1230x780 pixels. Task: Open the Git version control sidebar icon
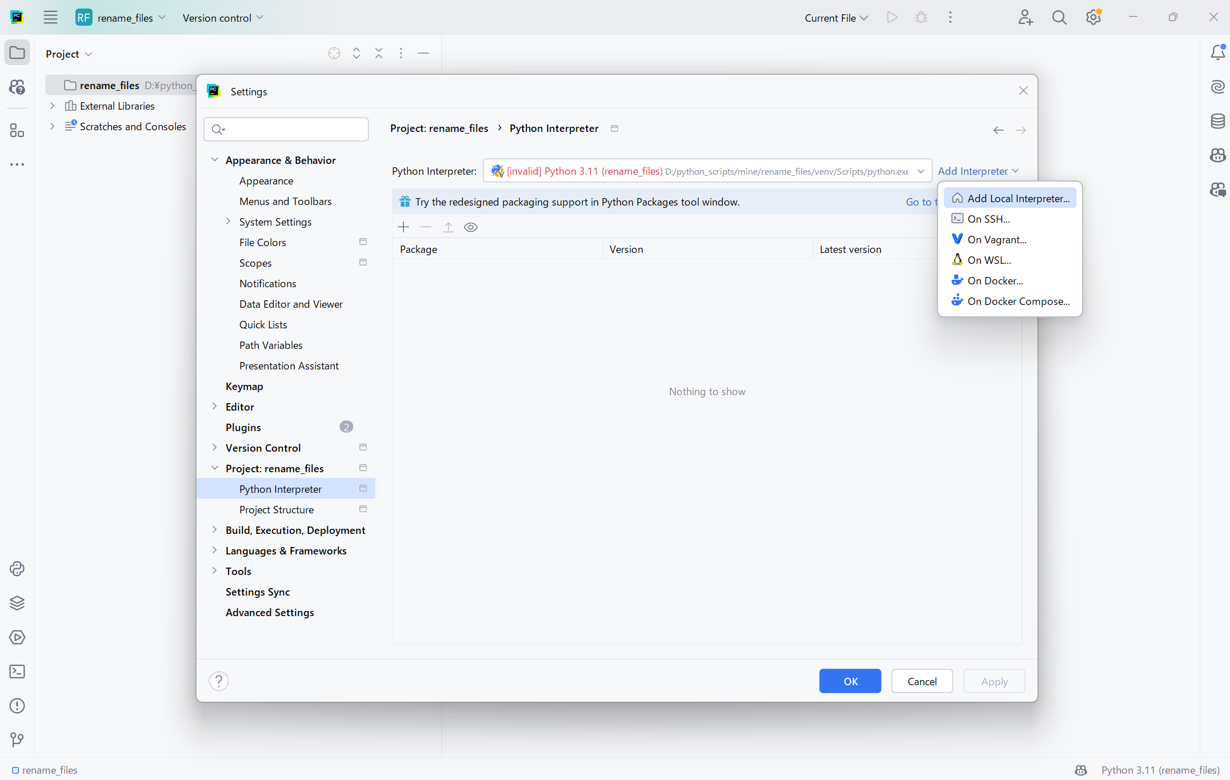(17, 740)
